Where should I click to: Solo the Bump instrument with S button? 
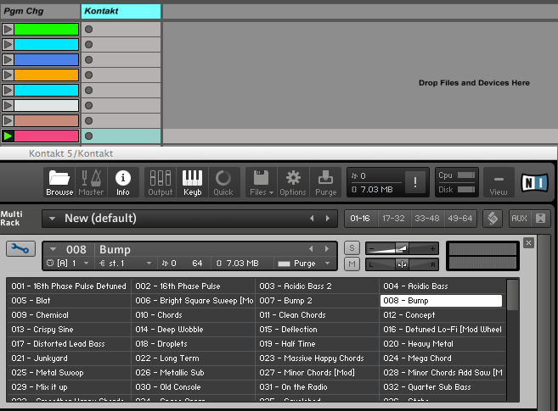(x=352, y=247)
